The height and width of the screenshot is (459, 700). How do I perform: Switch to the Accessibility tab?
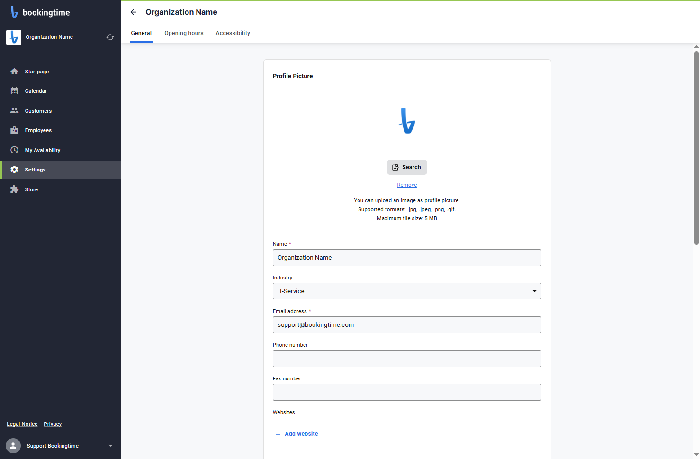233,33
